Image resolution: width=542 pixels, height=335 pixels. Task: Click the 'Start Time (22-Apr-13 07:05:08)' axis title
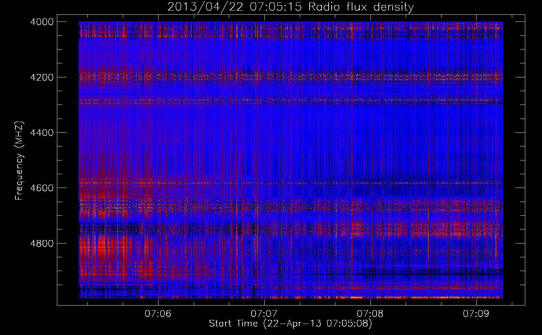click(x=290, y=324)
